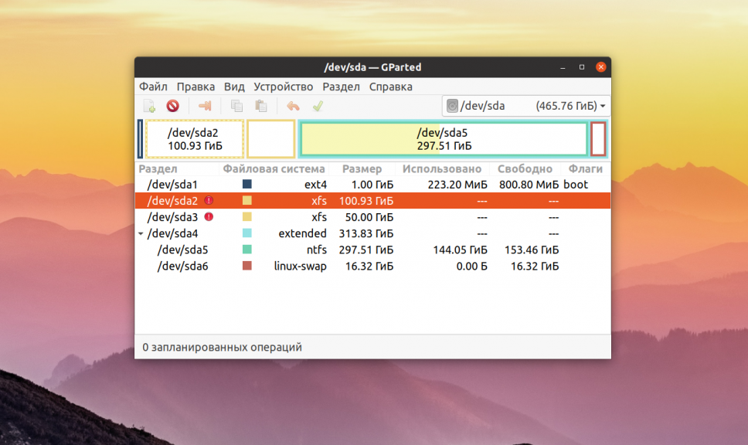Click the green Apply operations checkmark

click(x=317, y=106)
